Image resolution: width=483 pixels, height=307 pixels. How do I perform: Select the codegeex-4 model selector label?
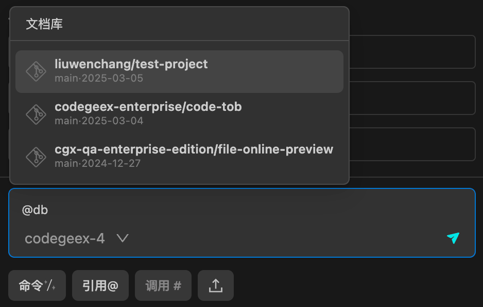click(x=65, y=239)
